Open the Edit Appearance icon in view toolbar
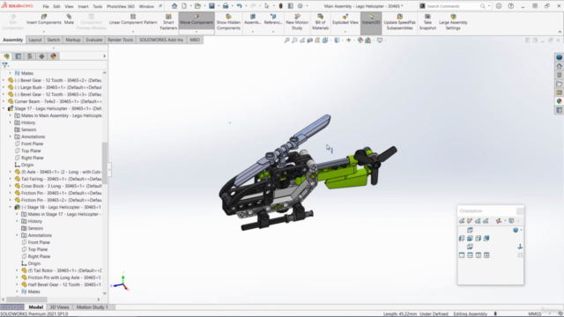Image resolution: width=564 pixels, height=317 pixels. coord(360,41)
